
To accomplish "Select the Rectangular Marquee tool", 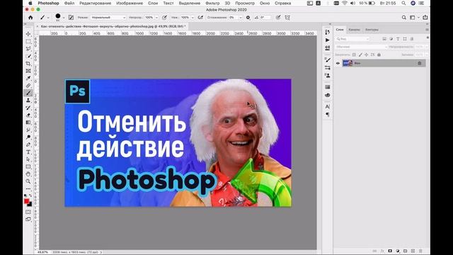I will [x=28, y=41].
